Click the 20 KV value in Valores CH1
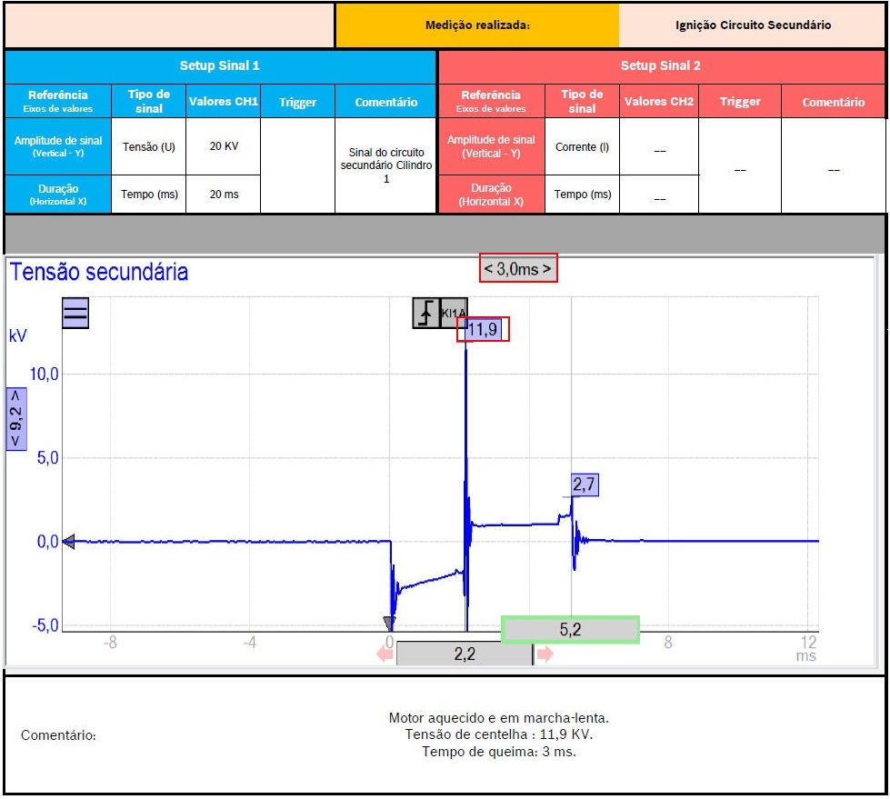The image size is (890, 799). (223, 146)
